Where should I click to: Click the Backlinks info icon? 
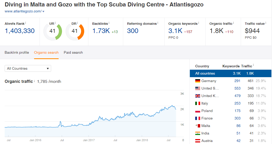[109, 23]
